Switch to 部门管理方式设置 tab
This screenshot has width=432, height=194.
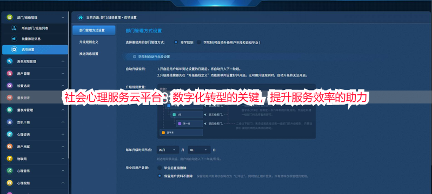coord(94,30)
